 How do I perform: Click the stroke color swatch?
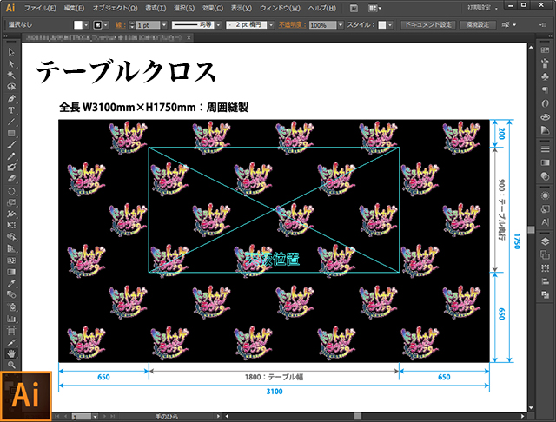[98, 25]
